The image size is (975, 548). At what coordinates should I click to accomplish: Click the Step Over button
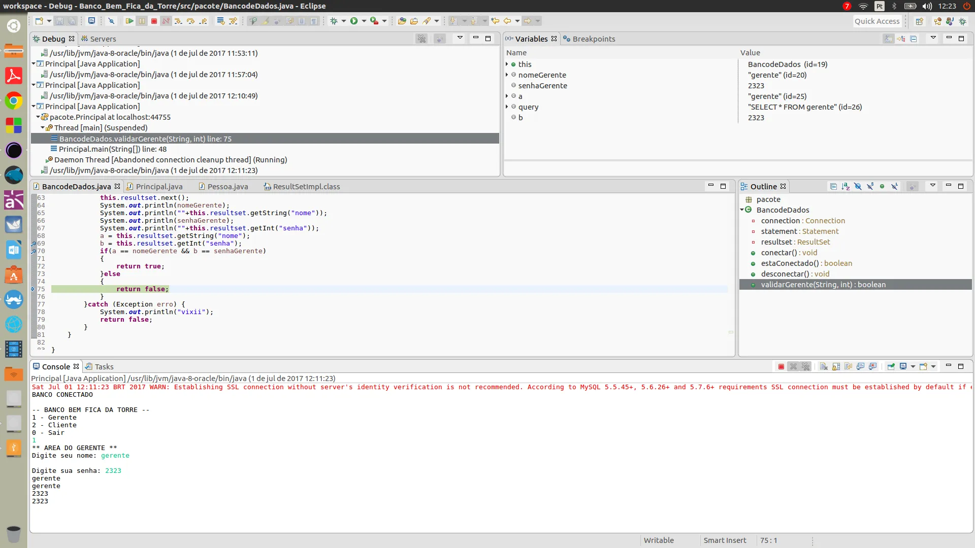[x=190, y=21]
